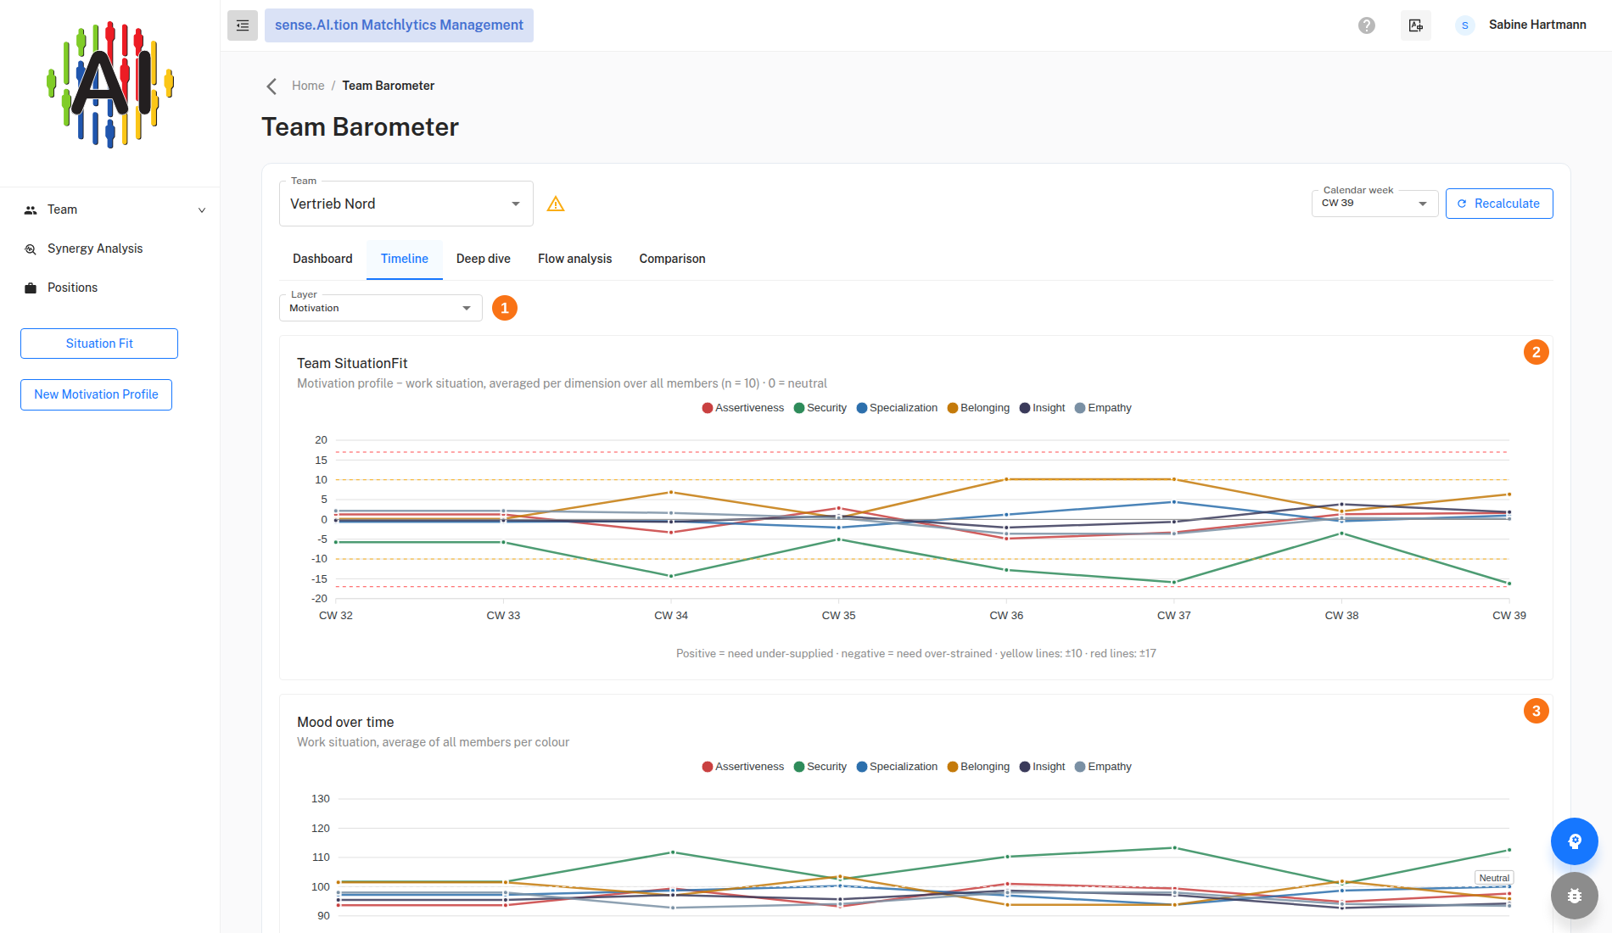Select the Timeline tab
This screenshot has width=1612, height=933.
tap(404, 259)
